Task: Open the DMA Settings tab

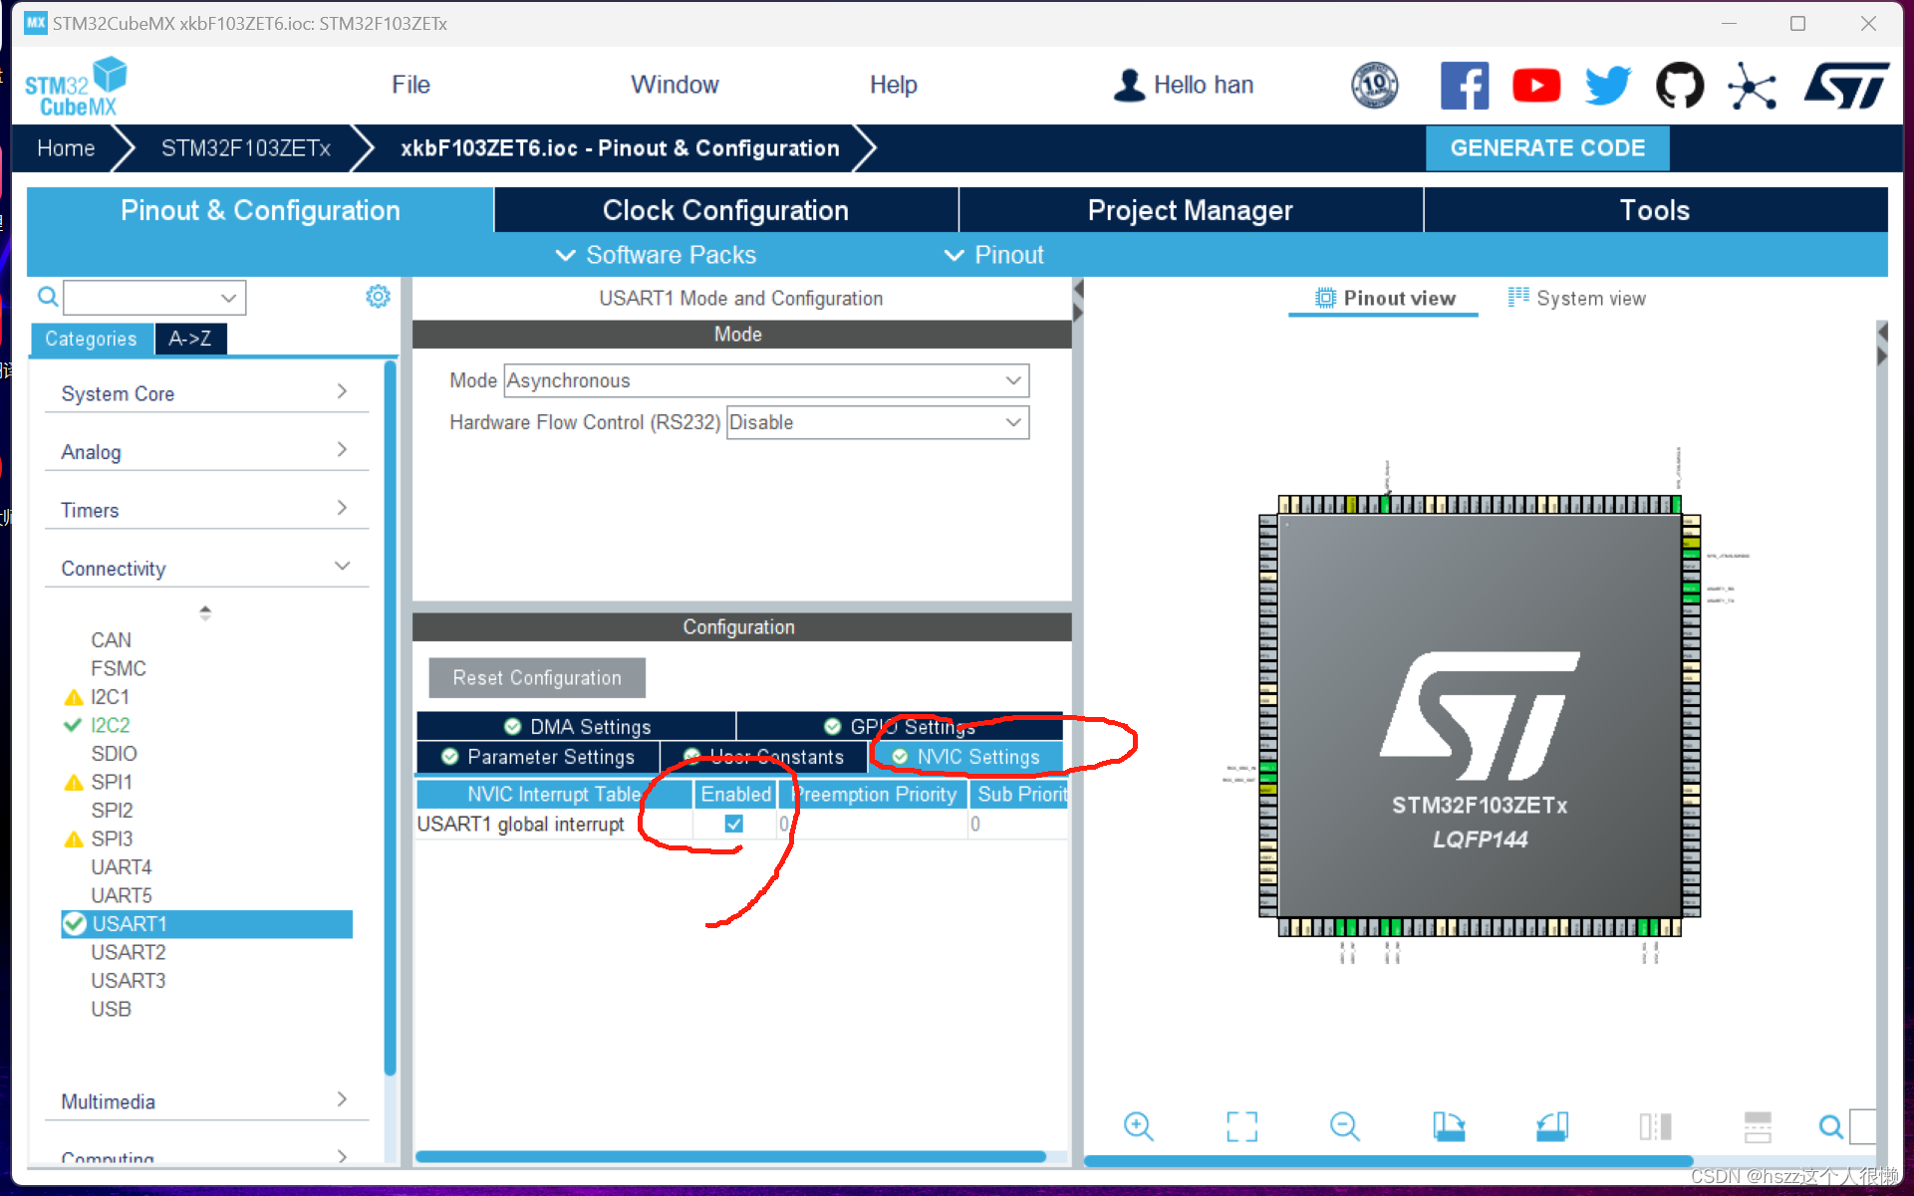Action: click(x=577, y=726)
